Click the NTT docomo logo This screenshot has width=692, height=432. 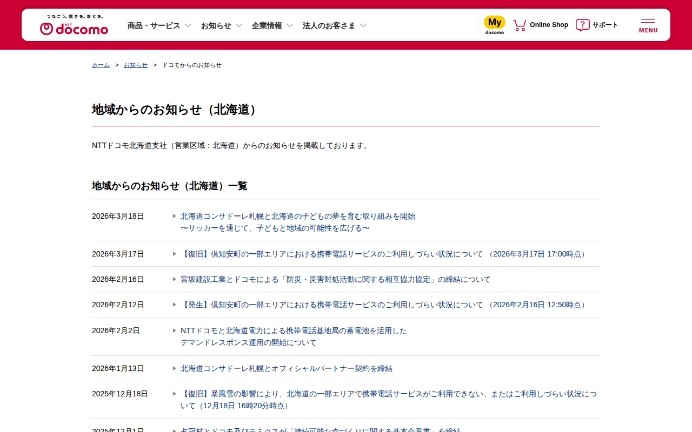click(74, 25)
